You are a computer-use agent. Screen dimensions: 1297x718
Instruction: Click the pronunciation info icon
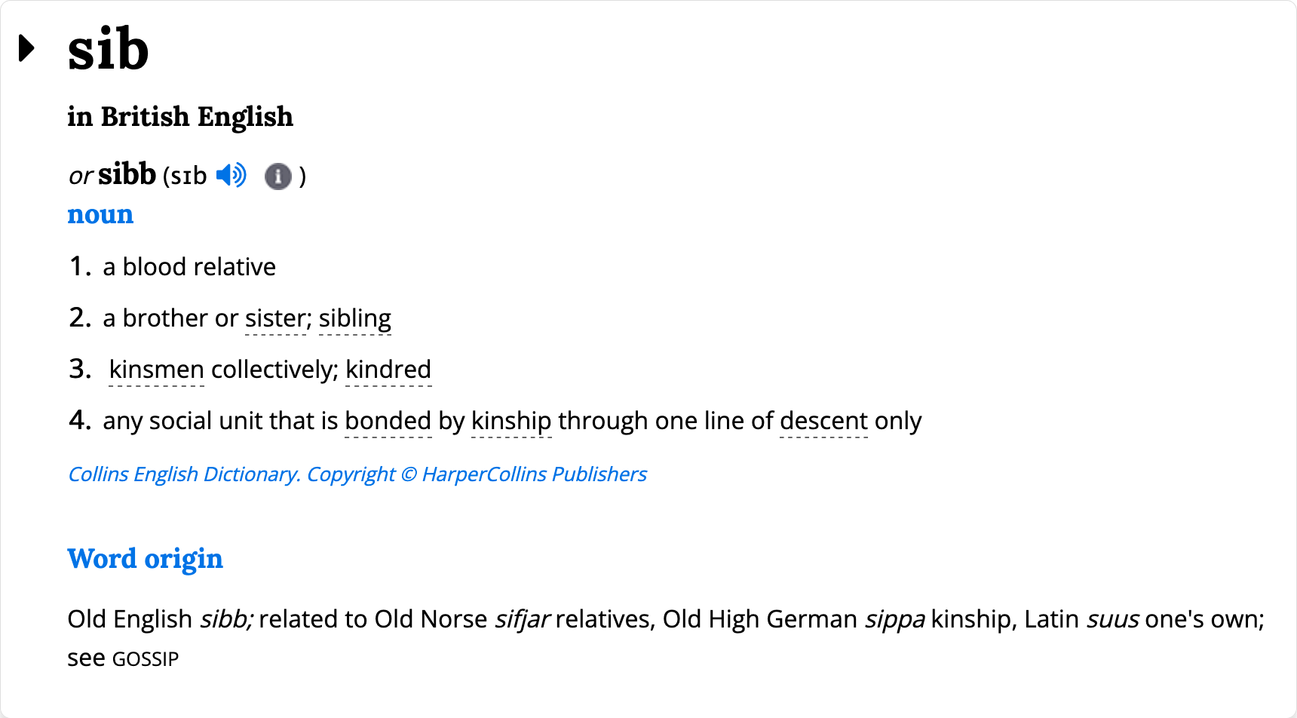tap(277, 176)
